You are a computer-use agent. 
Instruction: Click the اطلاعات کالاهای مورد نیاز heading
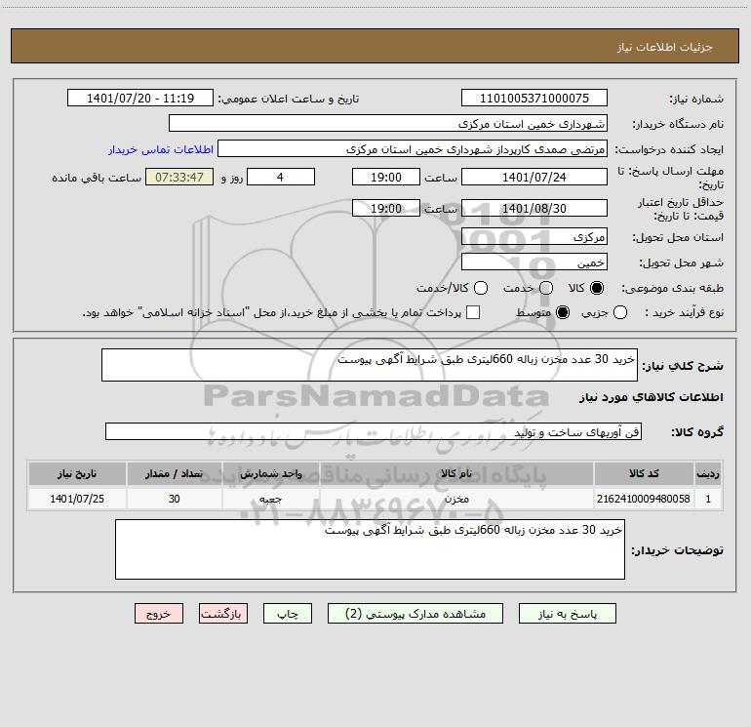tap(651, 397)
